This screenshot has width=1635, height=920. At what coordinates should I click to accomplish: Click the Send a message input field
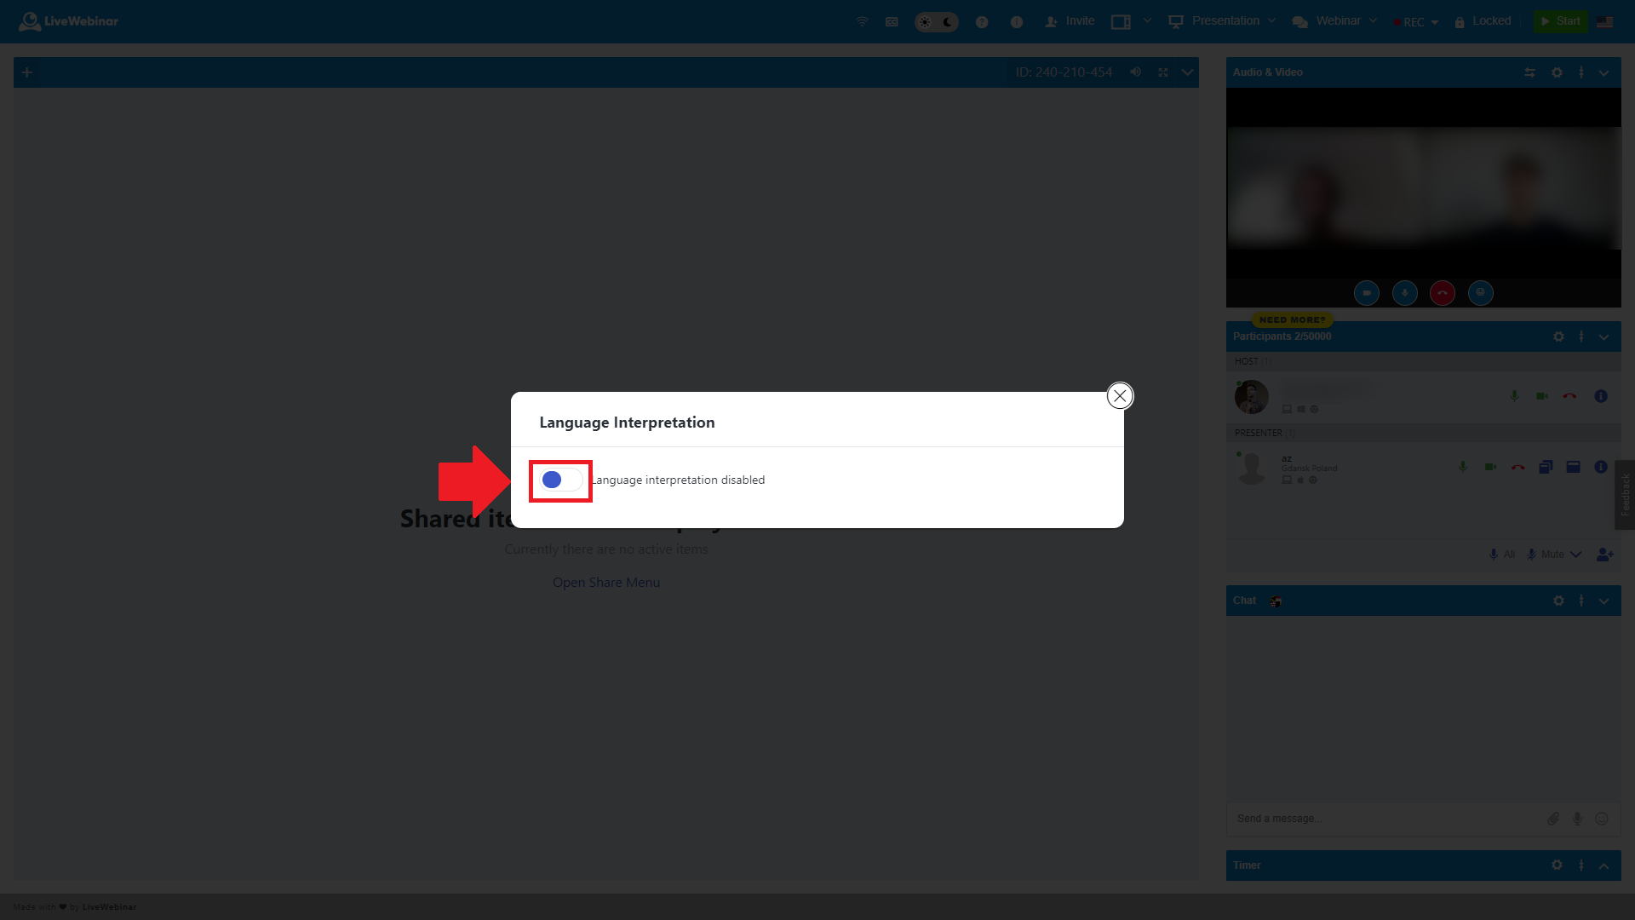pos(1362,818)
